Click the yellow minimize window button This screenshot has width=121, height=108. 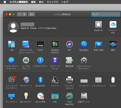[x=10, y=14]
